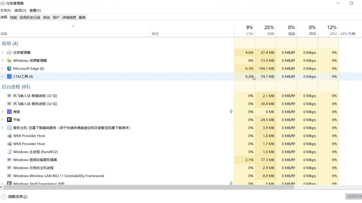
Task: Click the horizontal scrollbar left arrow
Action: pos(1,187)
